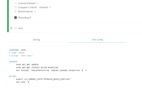142x93 pixels.
Task: Open external link icon next to Commit 5204e8f
Action: point(37,3)
